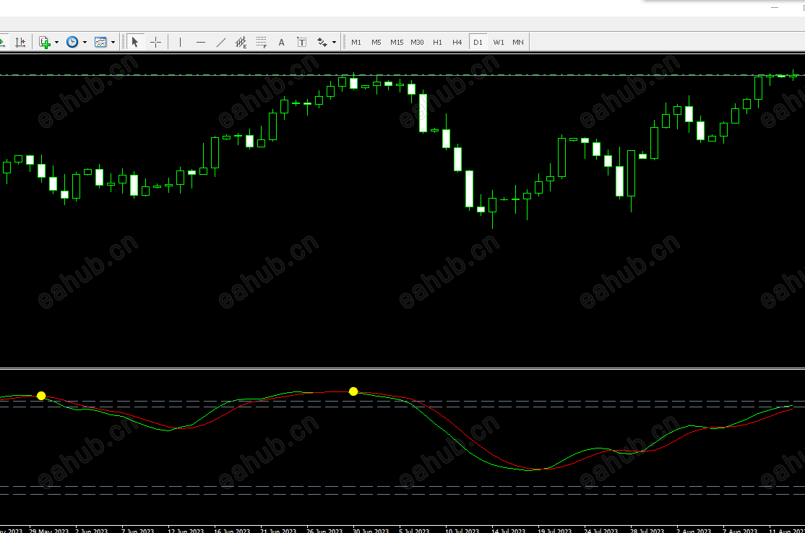Toggle the chart shift icon
The height and width of the screenshot is (533, 805).
(20, 42)
